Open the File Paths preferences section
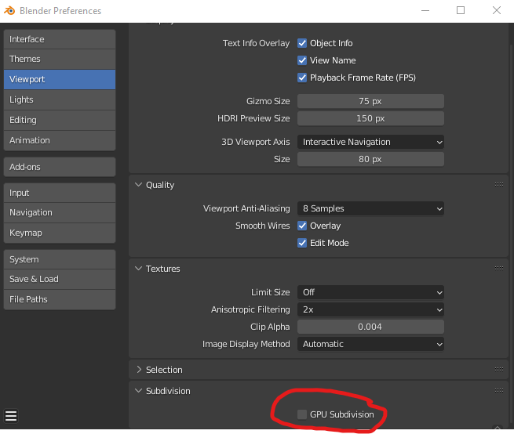514x434 pixels. 59,299
